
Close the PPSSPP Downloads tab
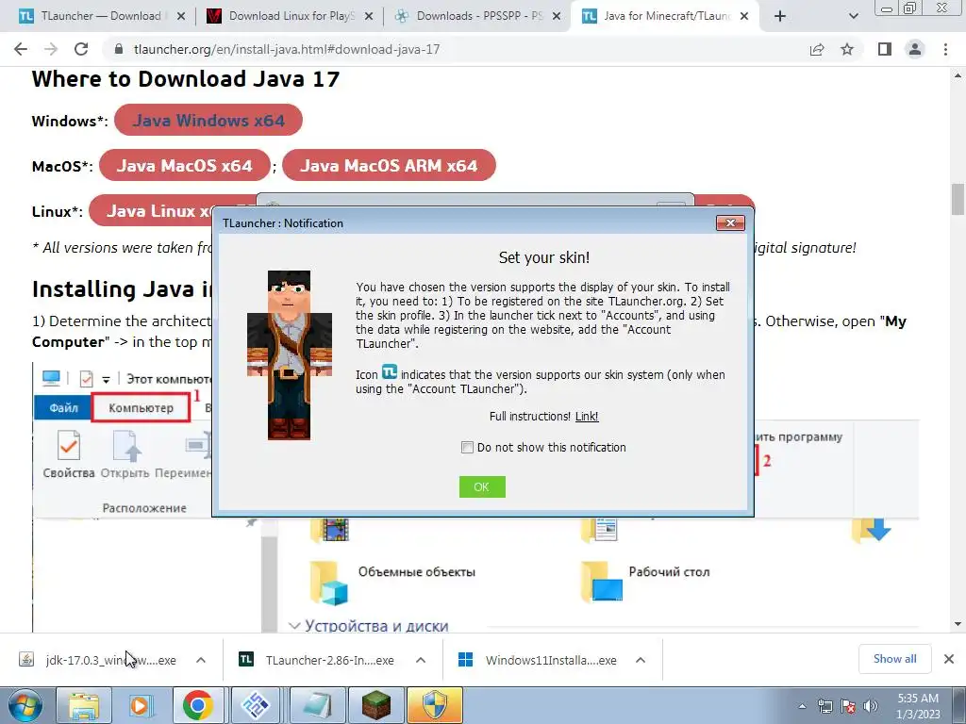pos(557,17)
